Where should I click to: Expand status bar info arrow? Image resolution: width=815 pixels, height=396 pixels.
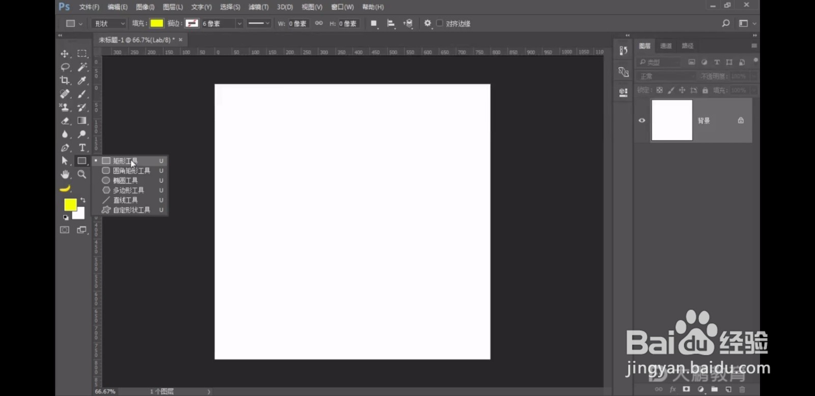point(209,391)
